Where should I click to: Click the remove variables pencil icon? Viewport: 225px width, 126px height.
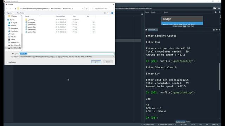coord(217,30)
